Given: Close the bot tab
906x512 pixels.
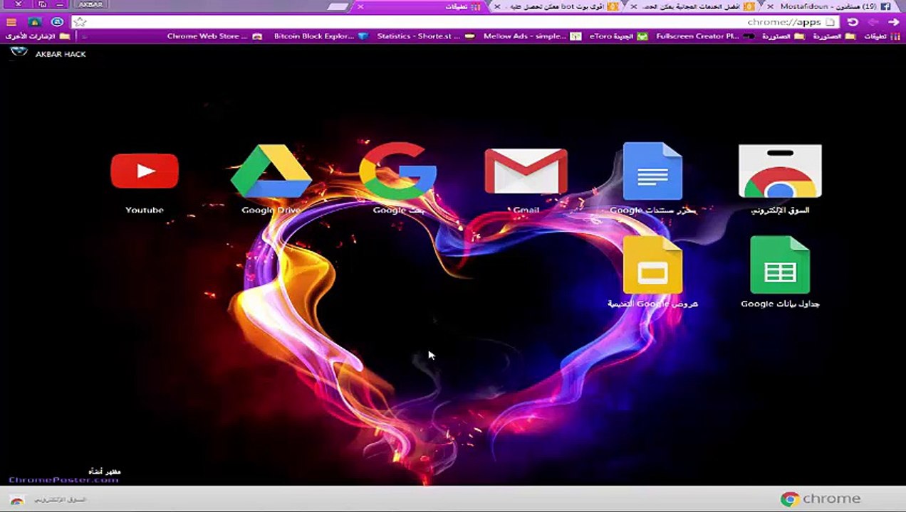Looking at the screenshot, I should coord(496,6).
